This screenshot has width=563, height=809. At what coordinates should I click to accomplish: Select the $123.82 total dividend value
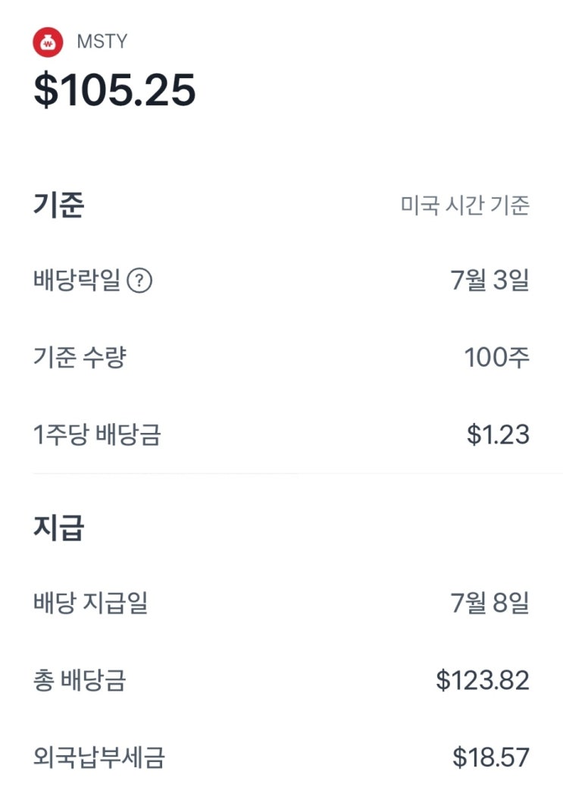pyautogui.click(x=482, y=681)
